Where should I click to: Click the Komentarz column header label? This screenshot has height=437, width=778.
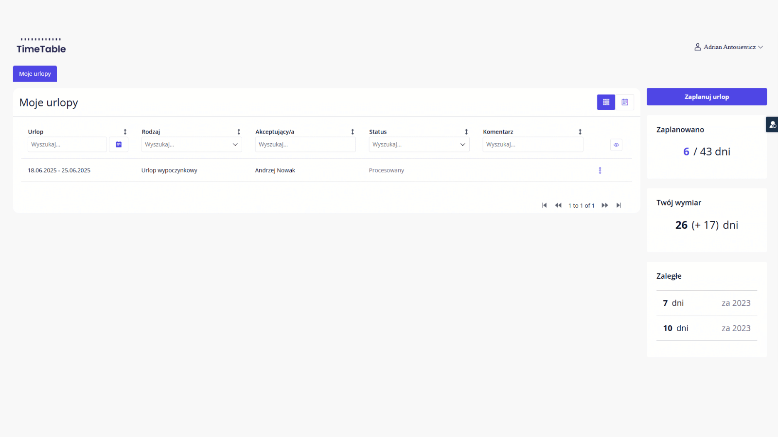pos(498,132)
